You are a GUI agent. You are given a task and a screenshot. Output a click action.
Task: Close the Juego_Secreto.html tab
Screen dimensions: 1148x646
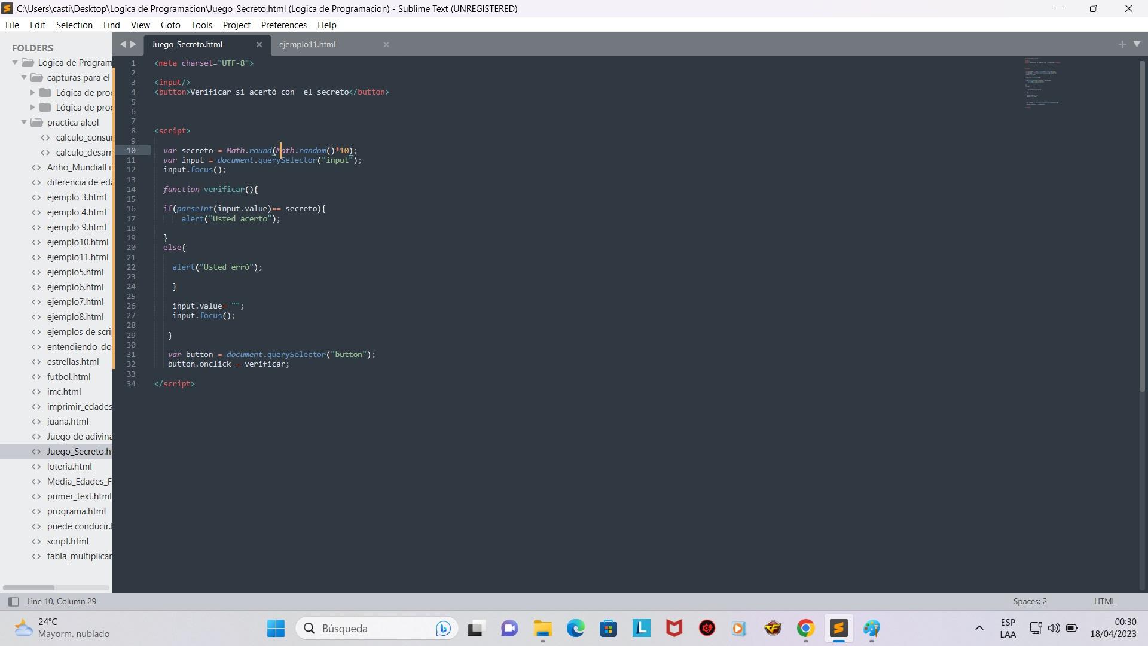click(259, 44)
